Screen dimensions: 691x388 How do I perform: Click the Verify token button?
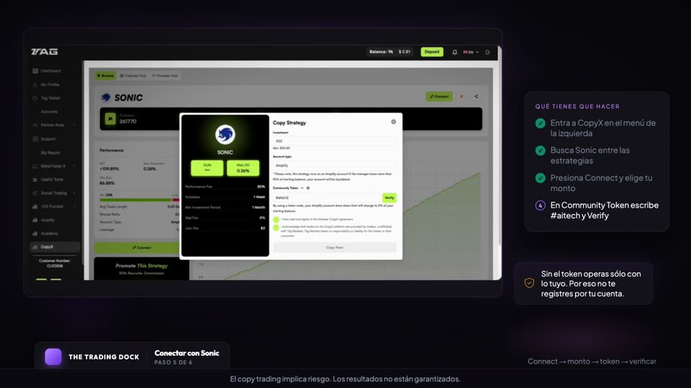click(x=389, y=198)
